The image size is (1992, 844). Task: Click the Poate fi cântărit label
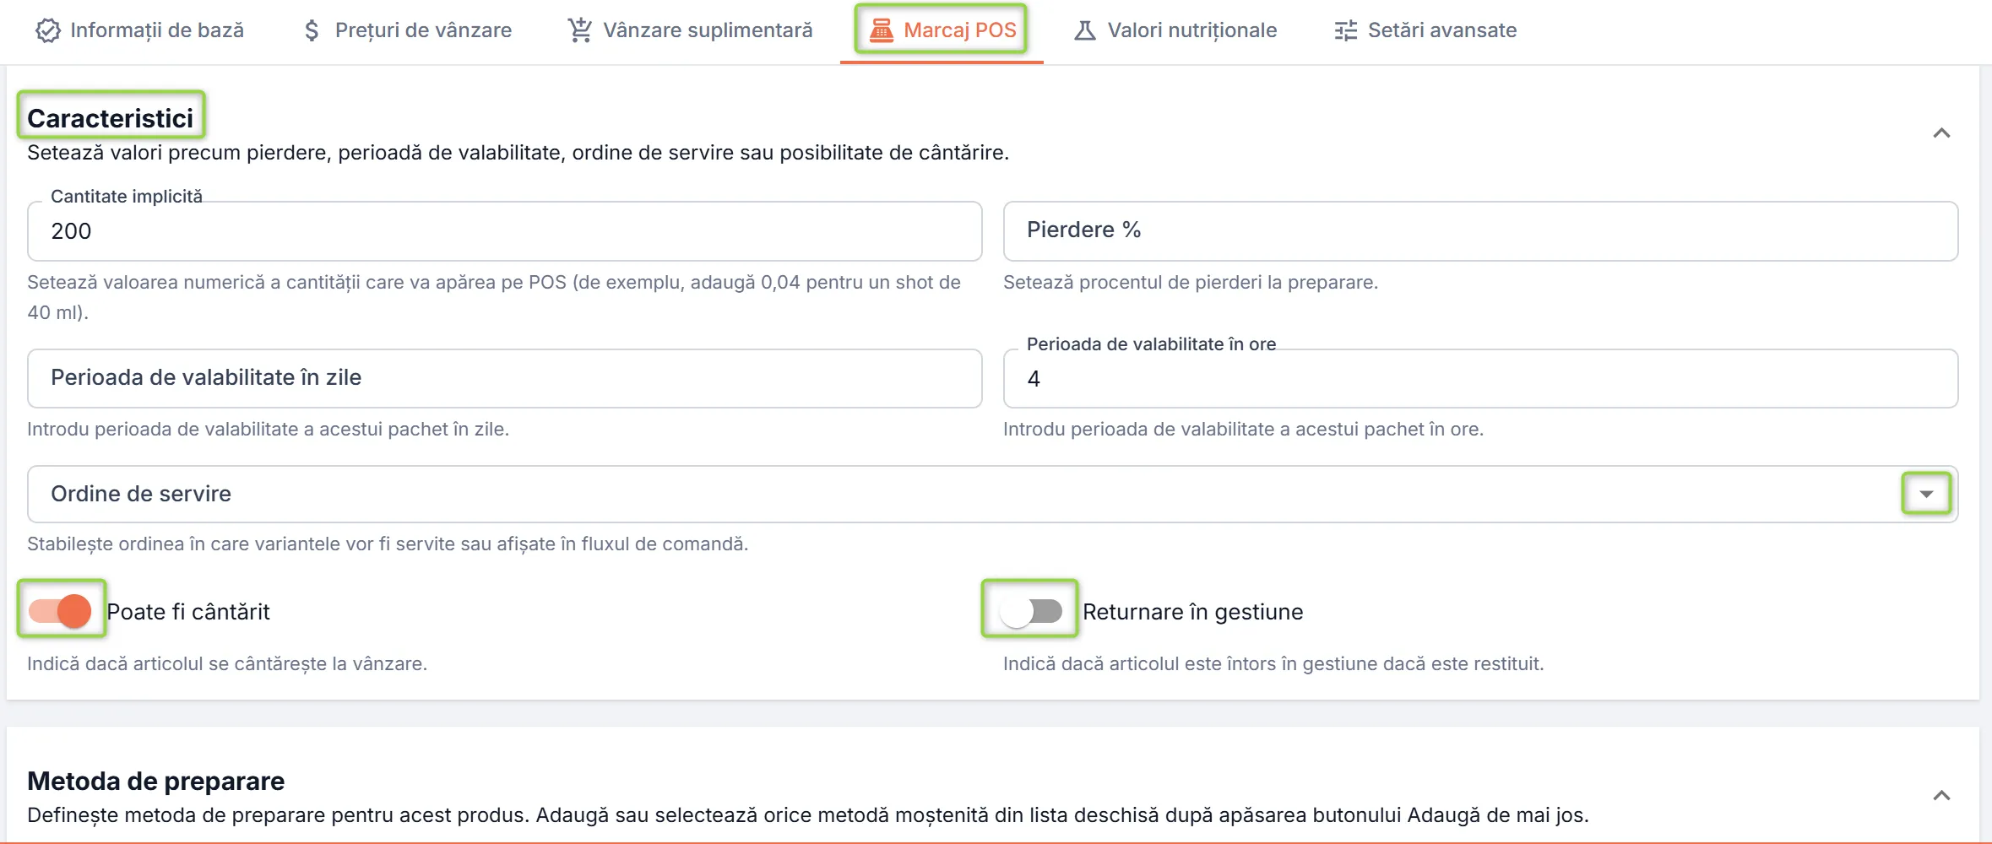(188, 612)
